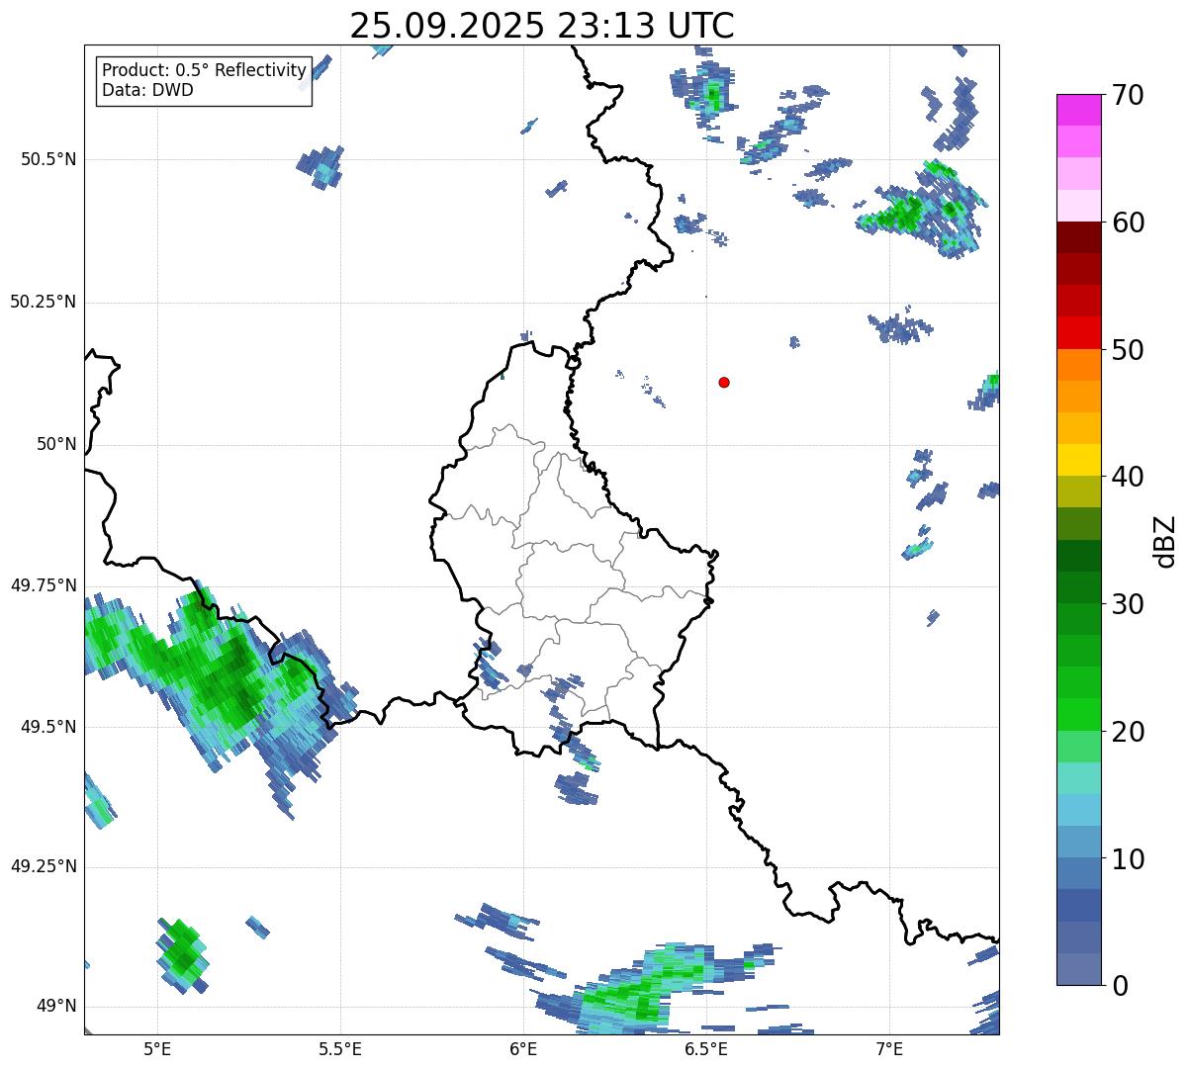Click the colorbar label 50
1189x1069 pixels.
[x=1128, y=350]
